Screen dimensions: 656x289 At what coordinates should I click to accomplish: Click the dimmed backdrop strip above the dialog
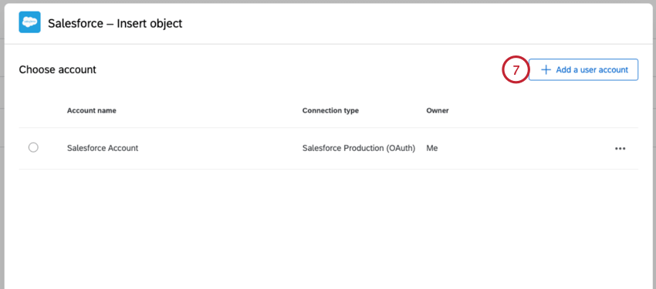328,2
